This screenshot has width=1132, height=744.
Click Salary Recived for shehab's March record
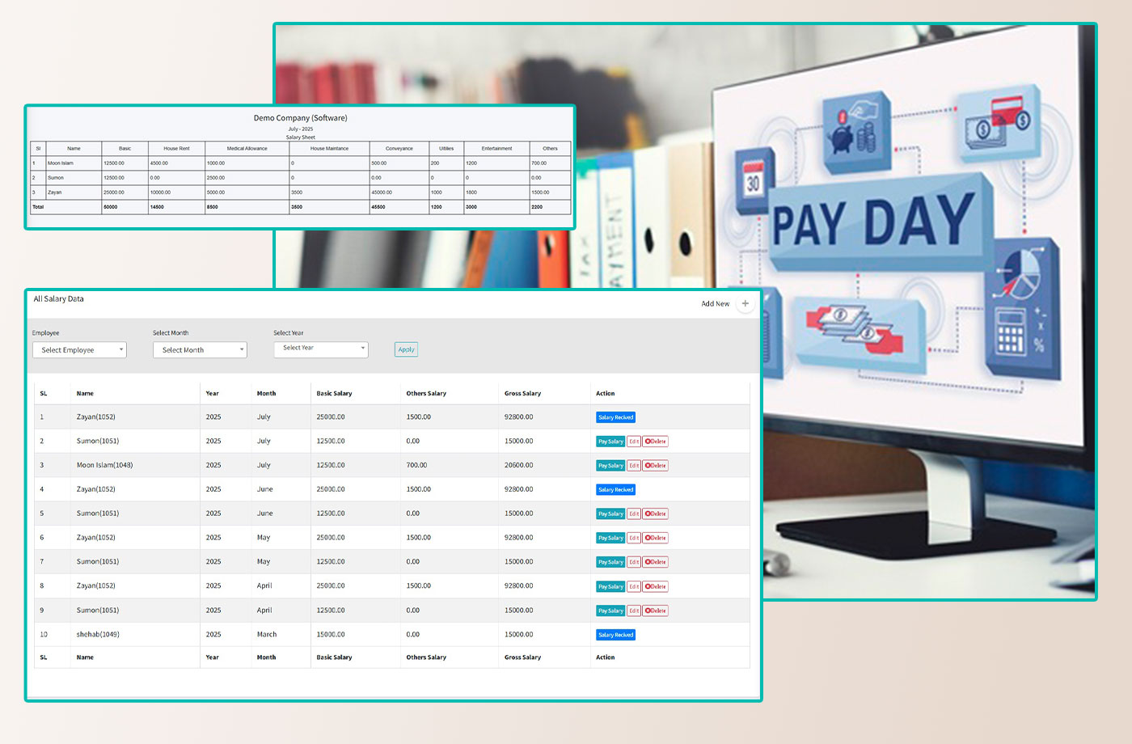click(x=615, y=634)
